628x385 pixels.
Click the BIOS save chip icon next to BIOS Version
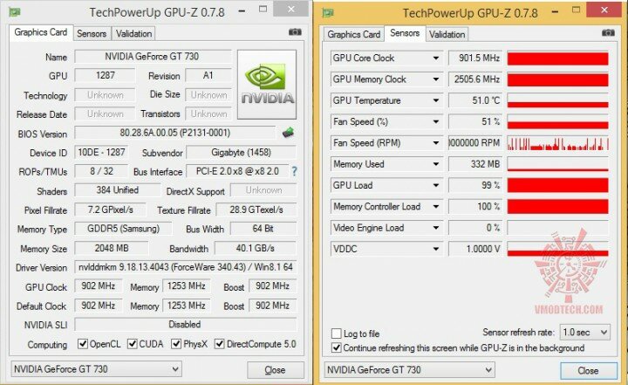point(288,133)
